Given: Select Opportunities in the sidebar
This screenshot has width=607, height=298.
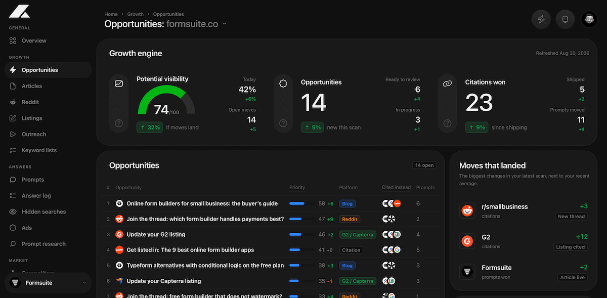Looking at the screenshot, I should pyautogui.click(x=48, y=70).
